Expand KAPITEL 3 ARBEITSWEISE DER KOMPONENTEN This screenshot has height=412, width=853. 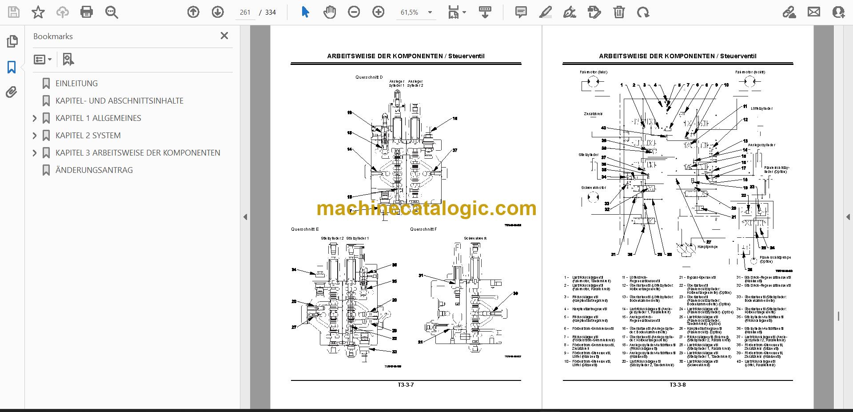(35, 153)
